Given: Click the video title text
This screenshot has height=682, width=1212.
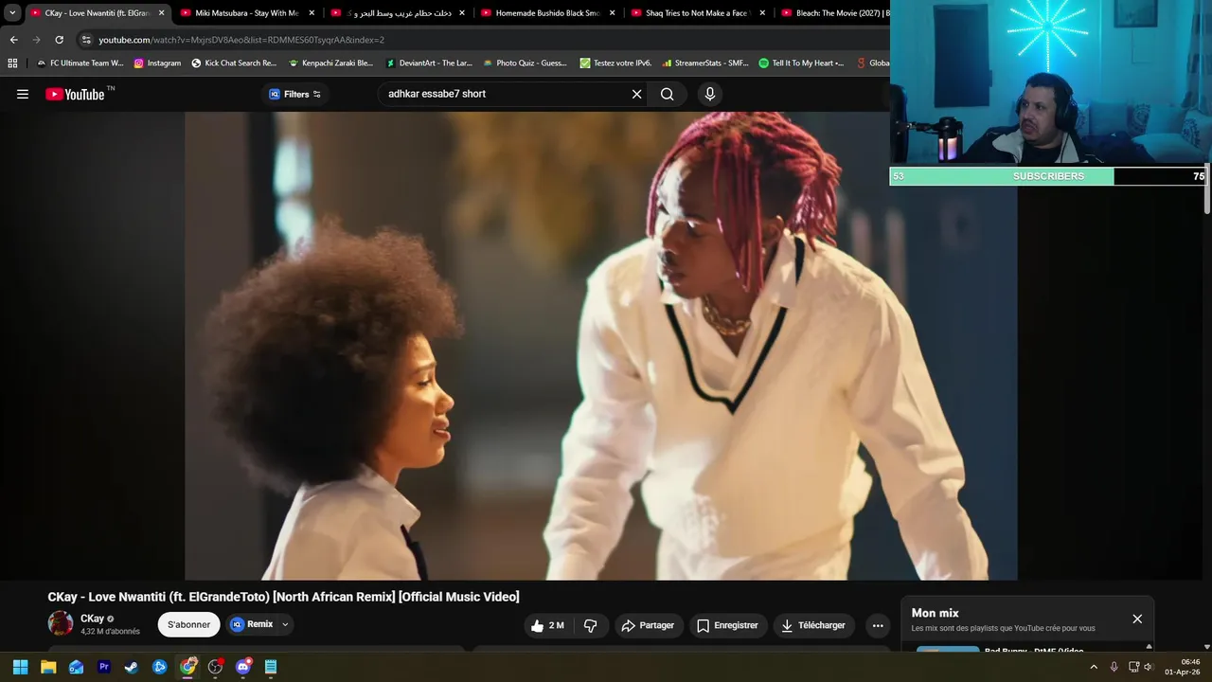Looking at the screenshot, I should pos(283,597).
